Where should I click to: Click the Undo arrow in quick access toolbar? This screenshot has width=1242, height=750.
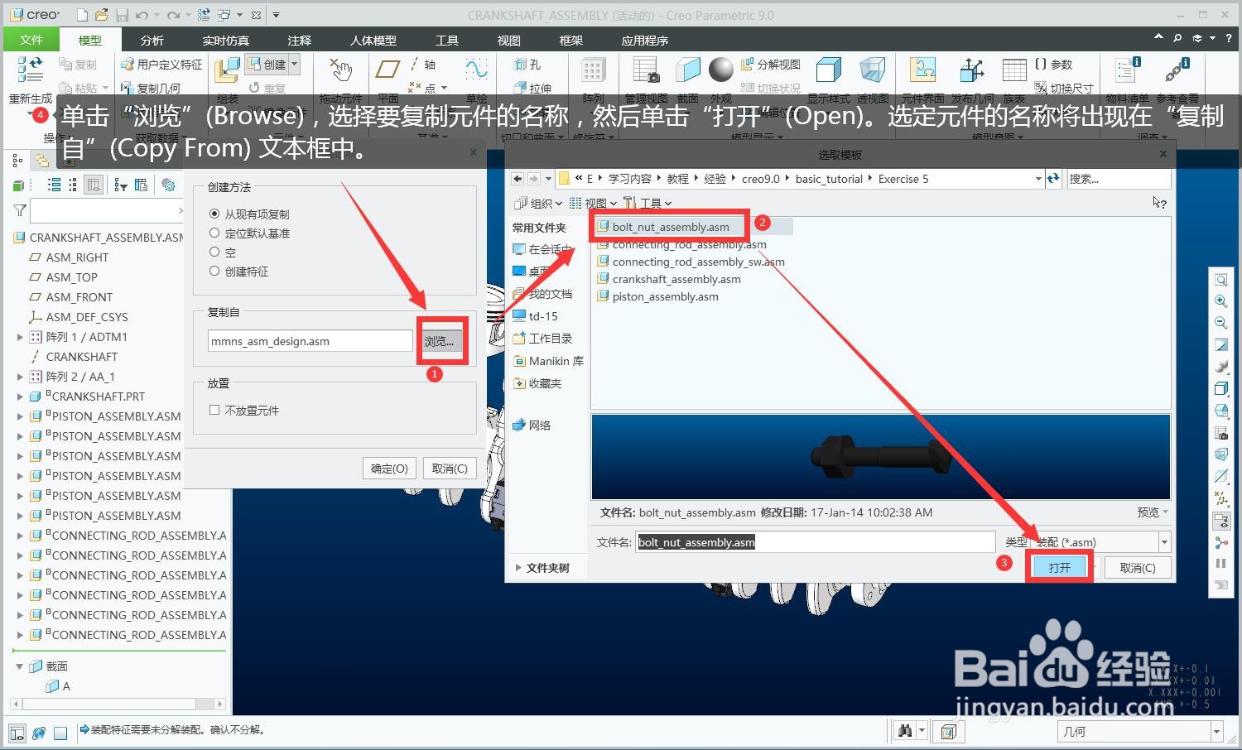[142, 15]
